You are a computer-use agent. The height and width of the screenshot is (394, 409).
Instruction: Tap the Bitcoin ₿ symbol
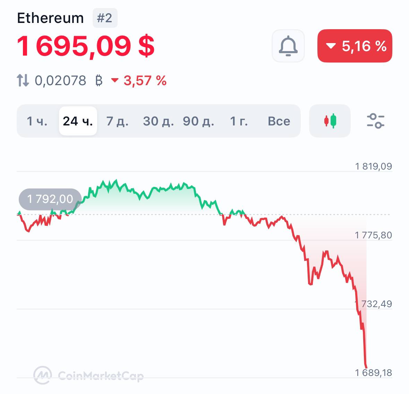pyautogui.click(x=99, y=81)
